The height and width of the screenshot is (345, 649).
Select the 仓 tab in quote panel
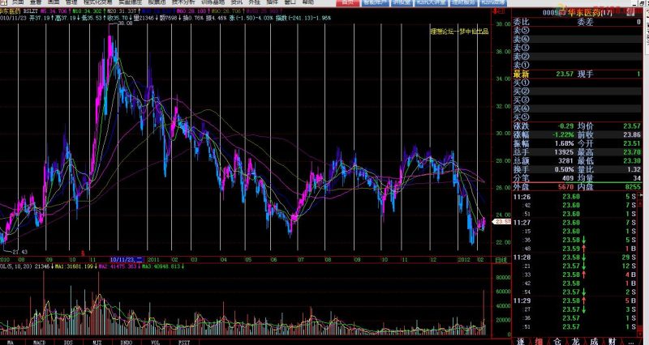[x=557, y=341]
